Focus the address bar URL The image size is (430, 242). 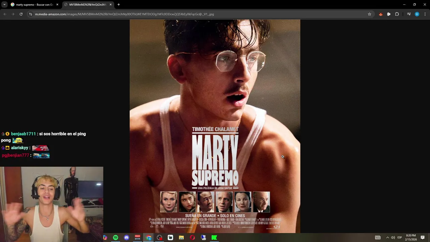click(x=124, y=14)
